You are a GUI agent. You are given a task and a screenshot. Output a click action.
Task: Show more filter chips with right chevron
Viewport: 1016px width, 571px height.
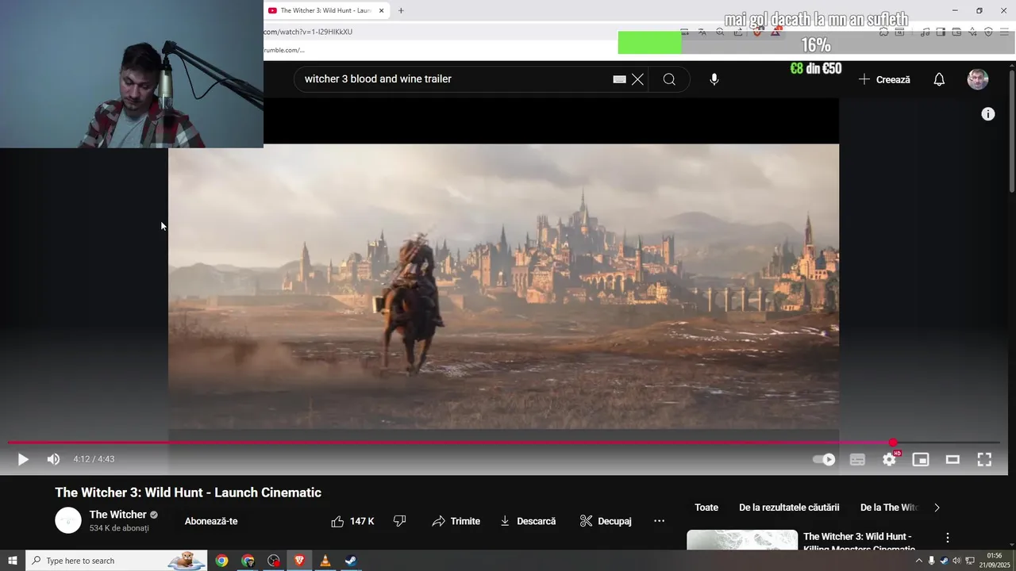pyautogui.click(x=937, y=508)
